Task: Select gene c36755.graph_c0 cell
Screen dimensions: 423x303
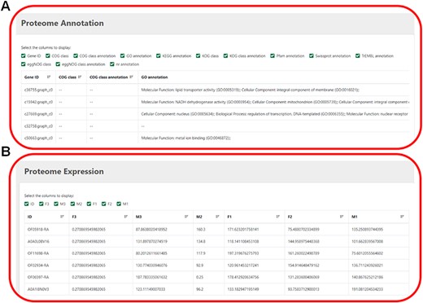Action: [38, 90]
